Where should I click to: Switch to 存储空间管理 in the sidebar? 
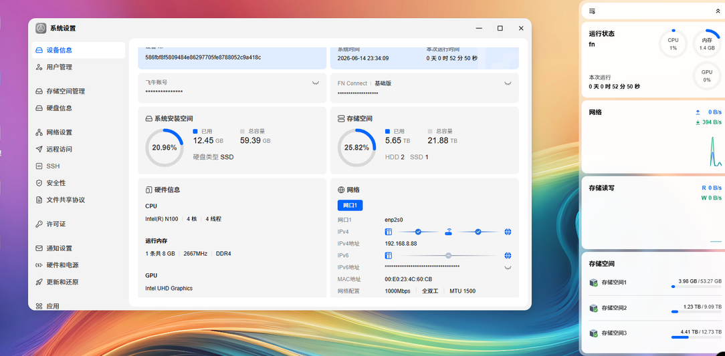click(x=78, y=92)
